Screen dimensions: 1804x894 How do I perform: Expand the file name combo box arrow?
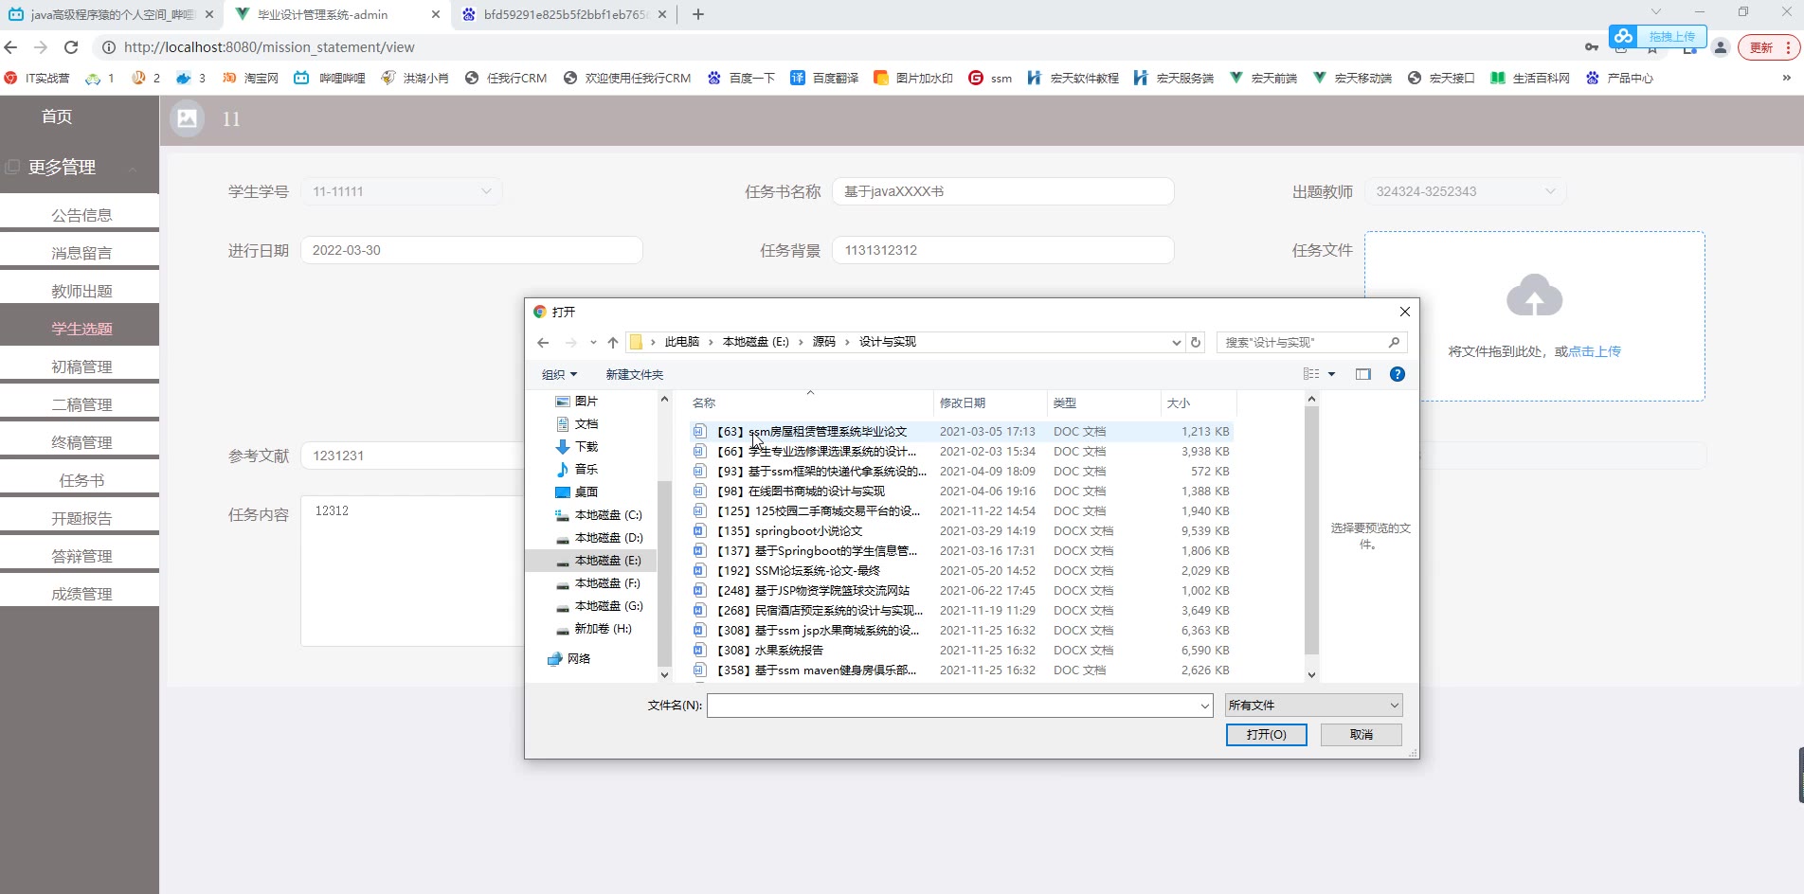tap(1205, 706)
